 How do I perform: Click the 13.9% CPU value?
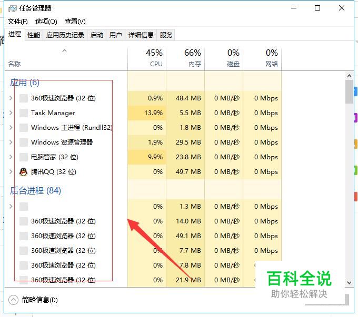(x=153, y=113)
